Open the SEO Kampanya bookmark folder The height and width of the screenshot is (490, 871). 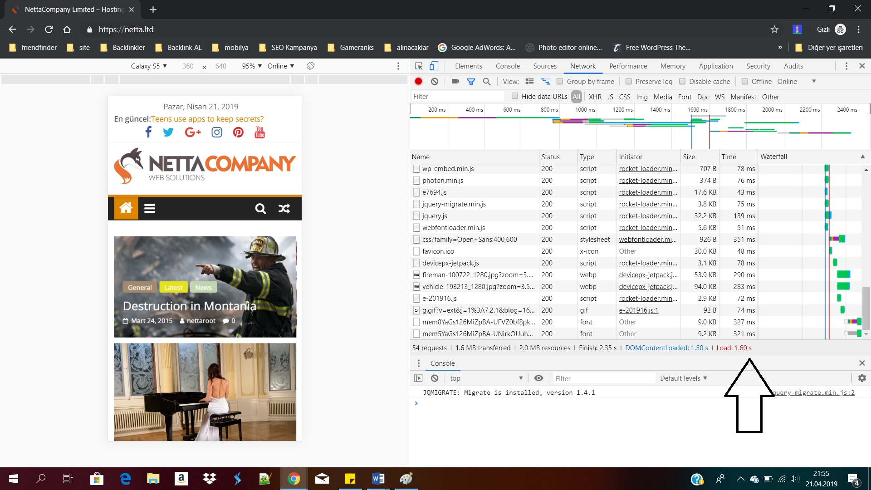288,48
